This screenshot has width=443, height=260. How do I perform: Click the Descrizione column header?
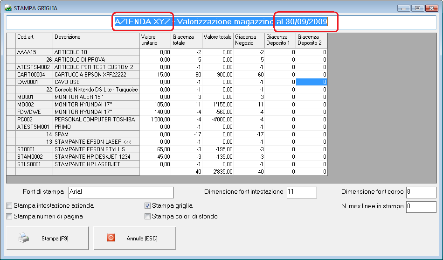97,41
